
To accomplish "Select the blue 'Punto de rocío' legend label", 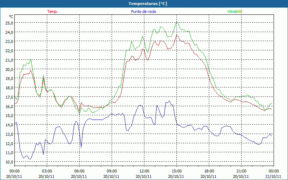I will click(x=143, y=12).
